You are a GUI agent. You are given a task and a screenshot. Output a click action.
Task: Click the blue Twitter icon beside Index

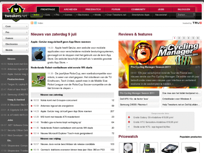click(x=35, y=23)
